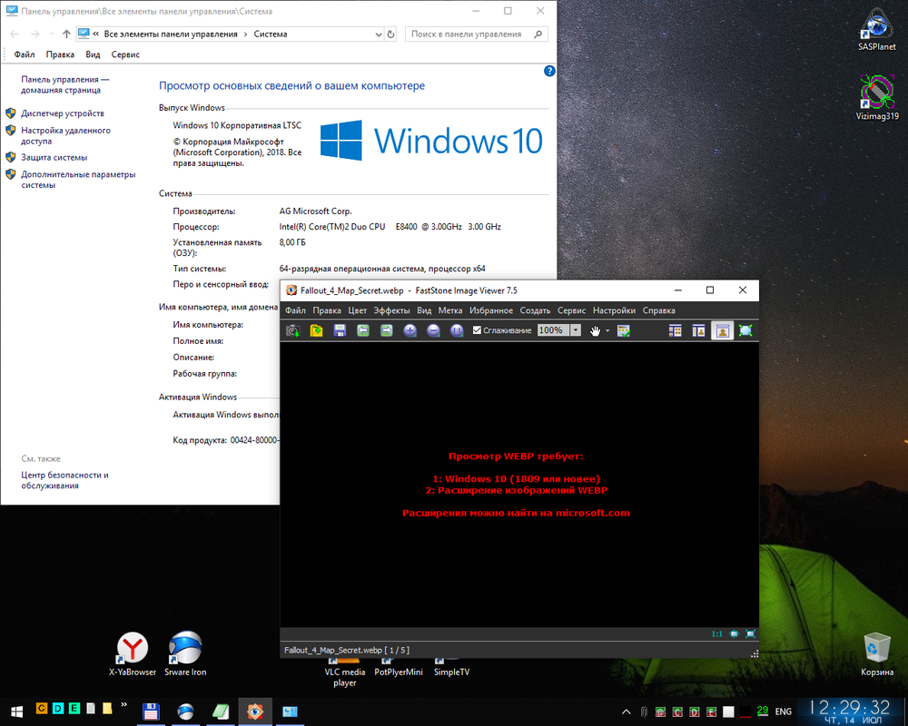Click the actual size 1:1 round toolbar icon
The height and width of the screenshot is (726, 908).
[457, 330]
